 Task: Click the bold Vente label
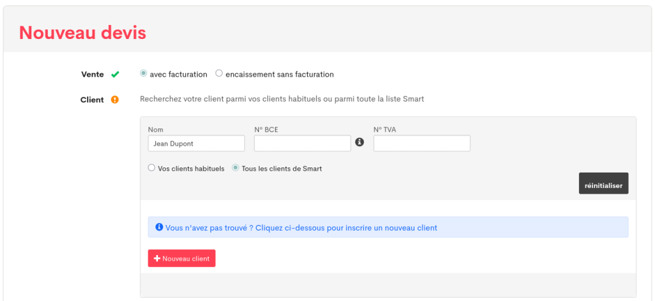(x=92, y=74)
